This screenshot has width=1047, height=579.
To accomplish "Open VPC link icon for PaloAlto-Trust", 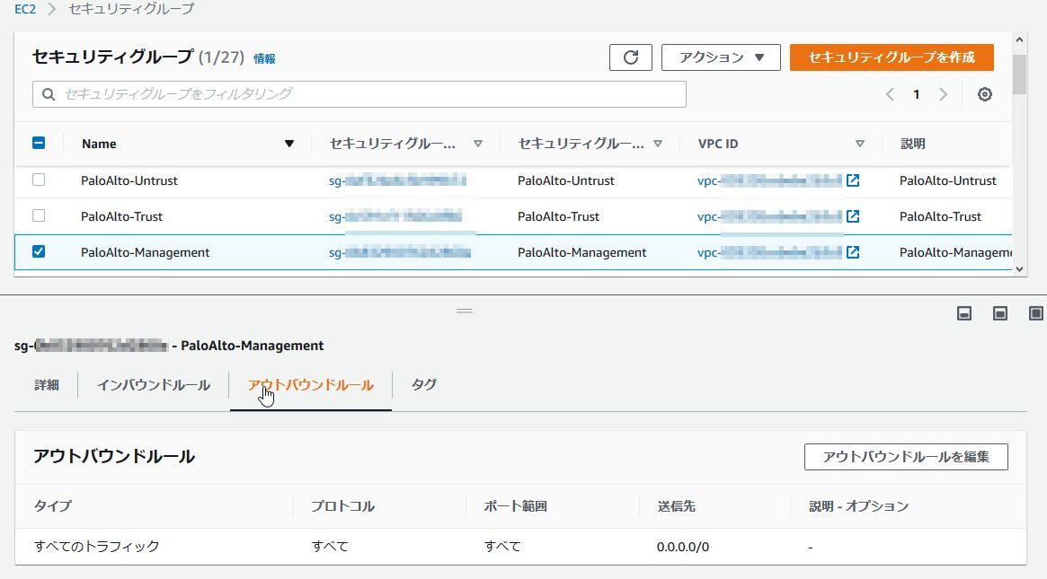I will [853, 216].
